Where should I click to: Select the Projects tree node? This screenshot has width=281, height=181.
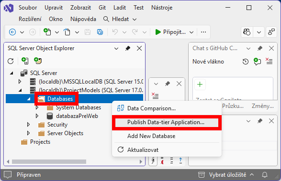click(x=40, y=142)
